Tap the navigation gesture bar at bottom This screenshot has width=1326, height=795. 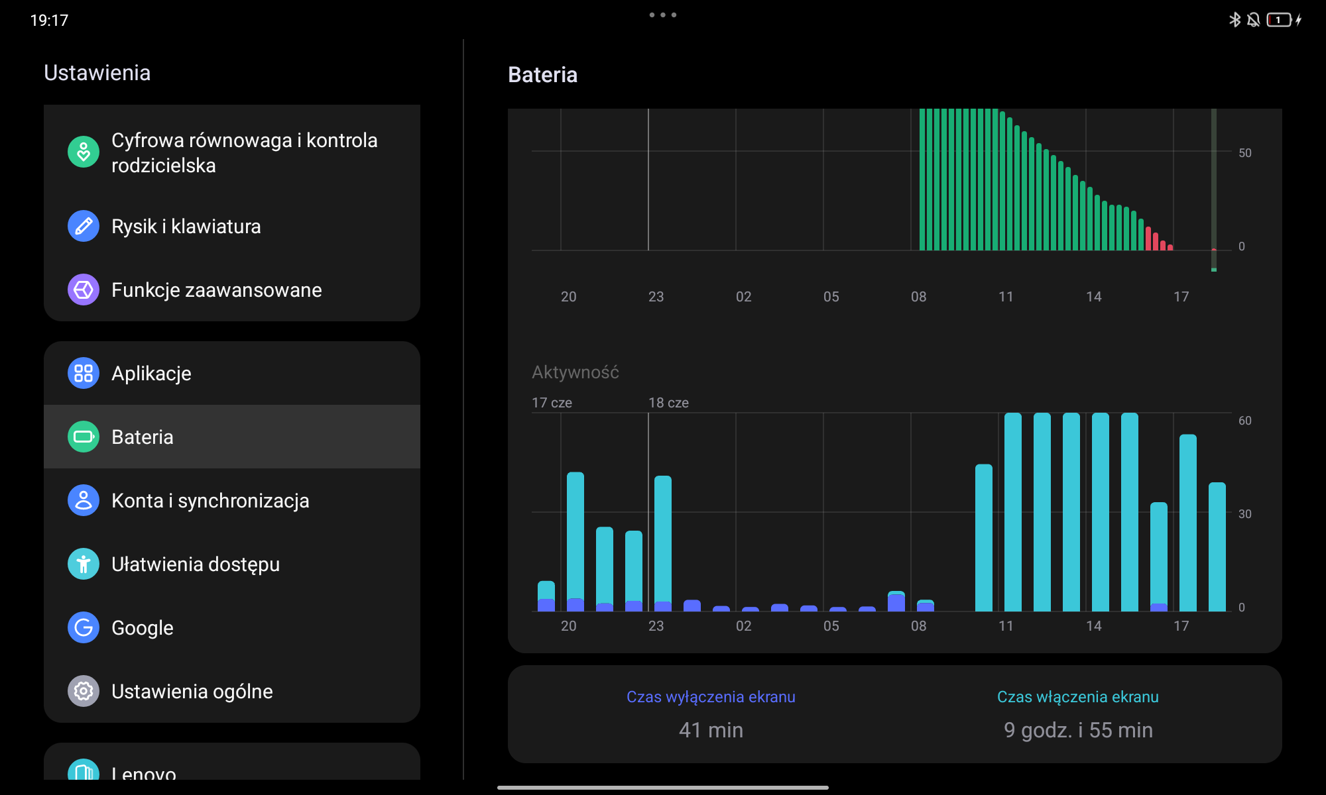663,788
